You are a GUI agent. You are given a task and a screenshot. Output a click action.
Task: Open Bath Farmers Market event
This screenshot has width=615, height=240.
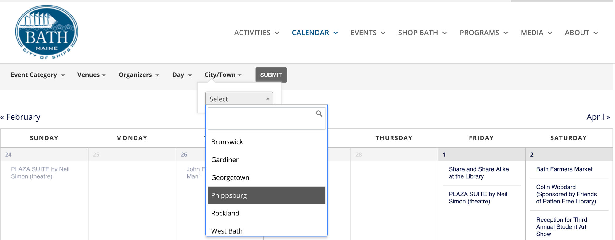[x=564, y=169]
